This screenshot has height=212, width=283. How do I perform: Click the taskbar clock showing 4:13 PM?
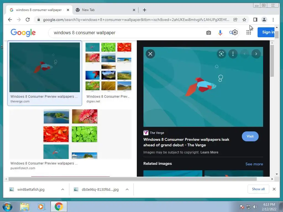[269, 207]
